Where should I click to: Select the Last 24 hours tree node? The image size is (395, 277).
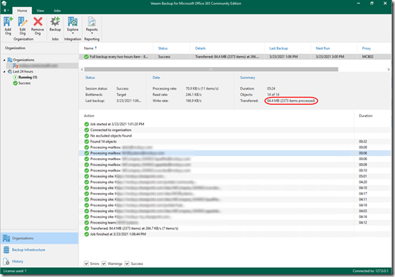[23, 71]
